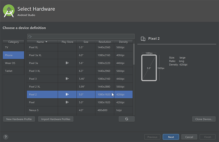Viewport: 219px width, 142px height.
Task: Click New Hardware Profile button
Action: [x=19, y=119]
